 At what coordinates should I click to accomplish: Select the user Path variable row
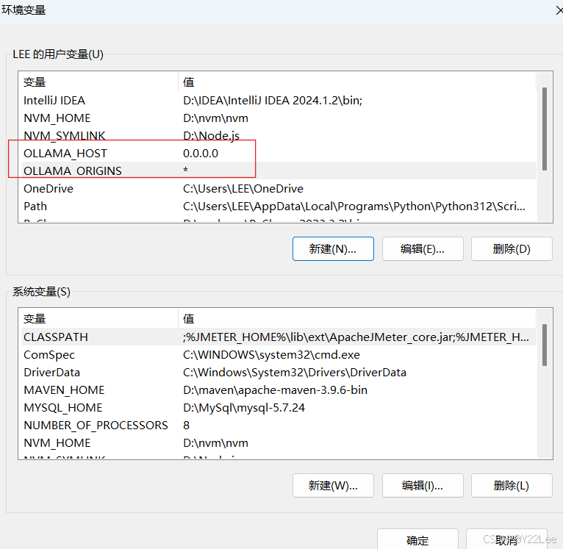[x=35, y=207]
